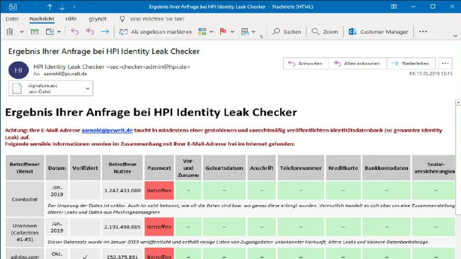The height and width of the screenshot is (259, 461).
Task: Open Quick Access Toolbar customize arrow
Action: pos(74,7)
